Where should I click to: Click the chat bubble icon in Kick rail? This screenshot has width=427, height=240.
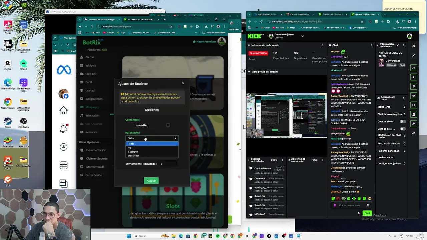[414, 96]
